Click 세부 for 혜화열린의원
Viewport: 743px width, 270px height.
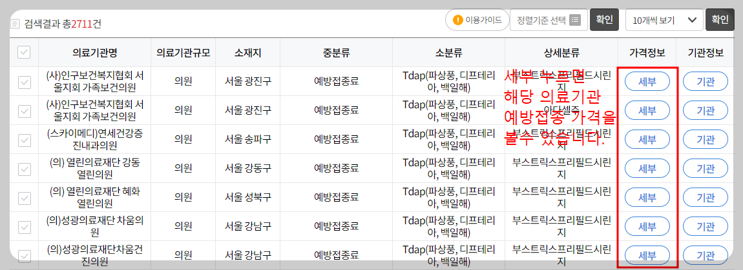pos(647,197)
